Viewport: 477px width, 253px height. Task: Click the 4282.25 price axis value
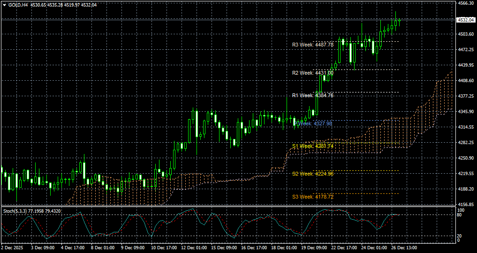coord(465,143)
